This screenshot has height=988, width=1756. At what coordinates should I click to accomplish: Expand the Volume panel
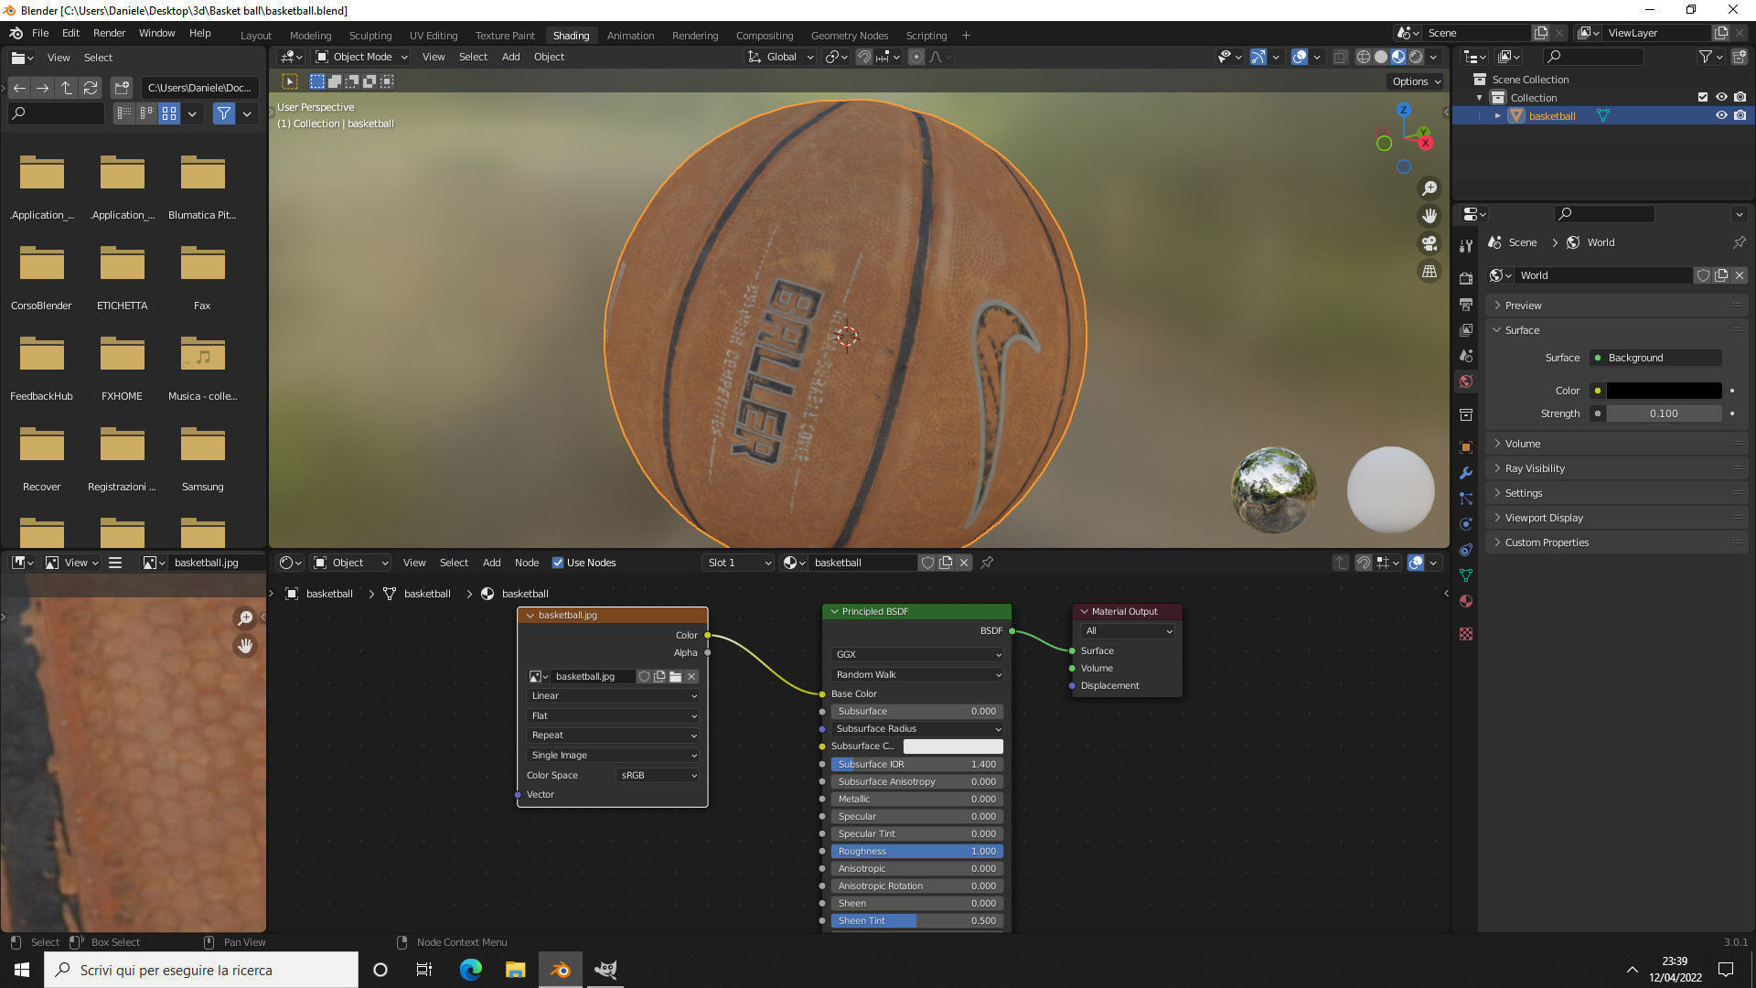click(1522, 444)
